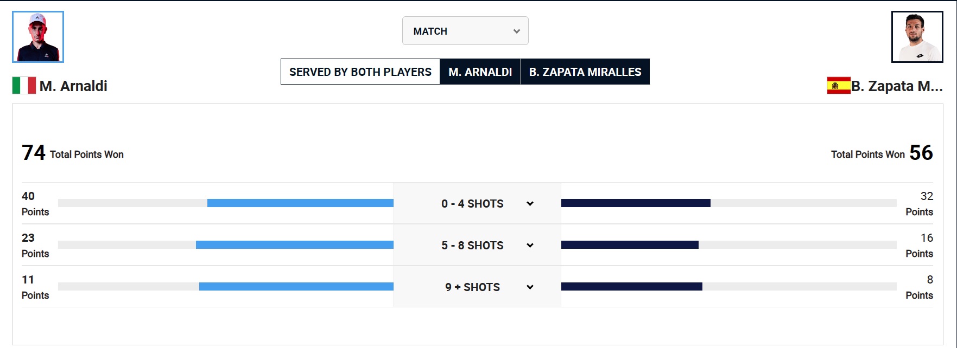Image resolution: width=957 pixels, height=348 pixels.
Task: Switch to the M. Arnaldi serve tab
Action: (x=480, y=72)
